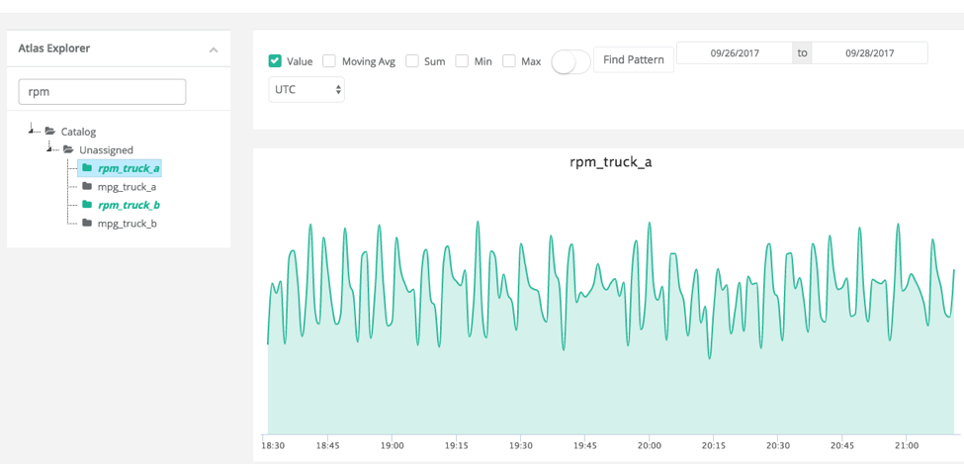Toggle the switch beside Find Pattern
Viewport: 964px width, 464px height.
tap(570, 61)
